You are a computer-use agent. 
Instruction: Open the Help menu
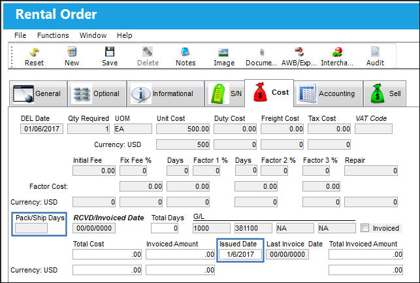125,35
